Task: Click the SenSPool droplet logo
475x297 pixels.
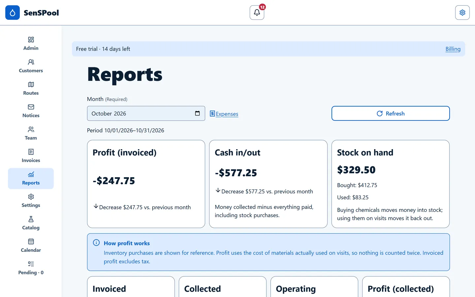Action: click(x=13, y=13)
